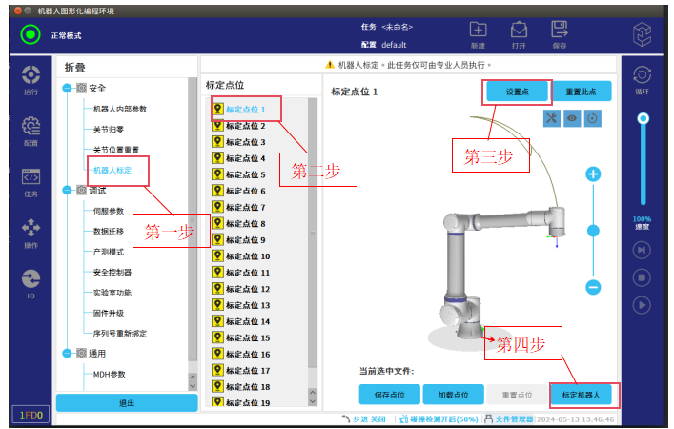674x429 pixels.
Task: Toggle the 循环 (Loop) mode icon
Action: pos(643,76)
